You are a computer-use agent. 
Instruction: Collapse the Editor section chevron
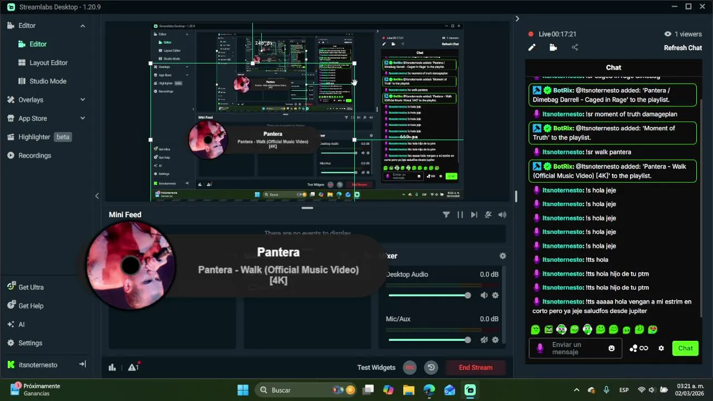[x=82, y=26]
